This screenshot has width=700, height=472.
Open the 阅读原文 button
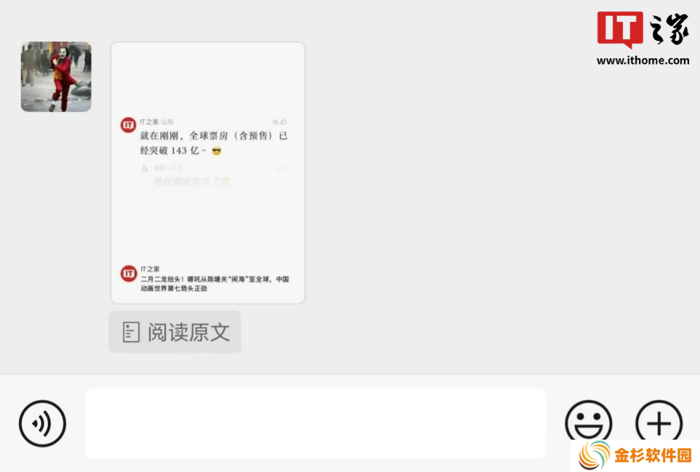tap(175, 332)
